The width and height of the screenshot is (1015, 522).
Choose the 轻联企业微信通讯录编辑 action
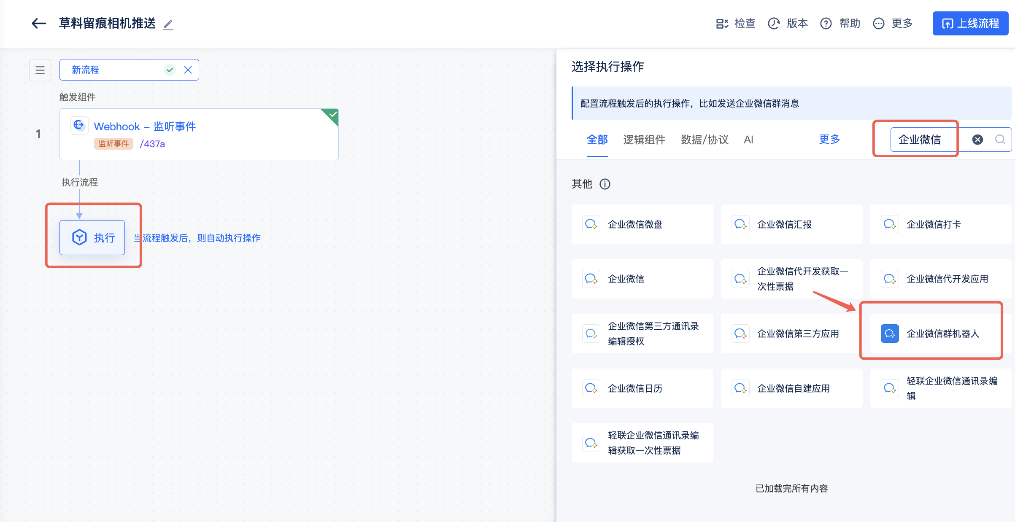[x=941, y=388]
